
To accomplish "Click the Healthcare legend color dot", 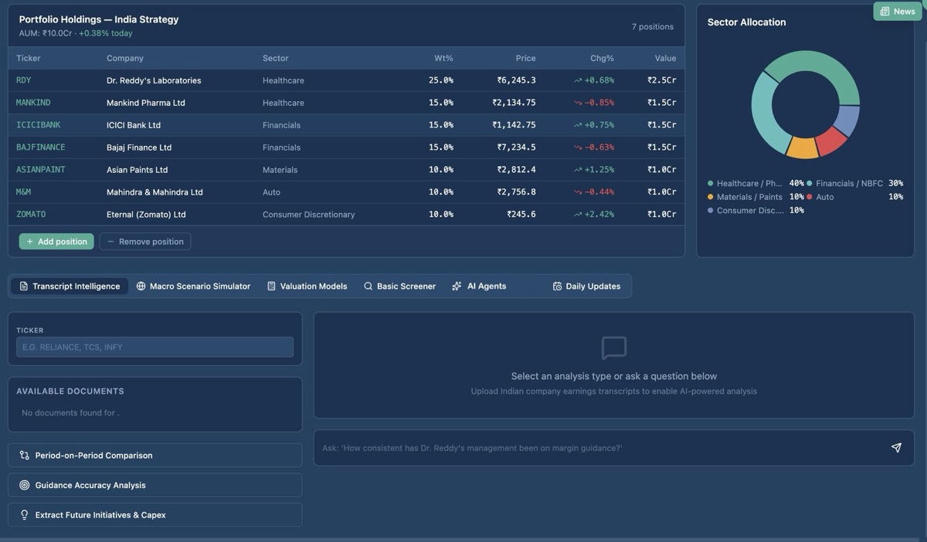I will tap(711, 184).
